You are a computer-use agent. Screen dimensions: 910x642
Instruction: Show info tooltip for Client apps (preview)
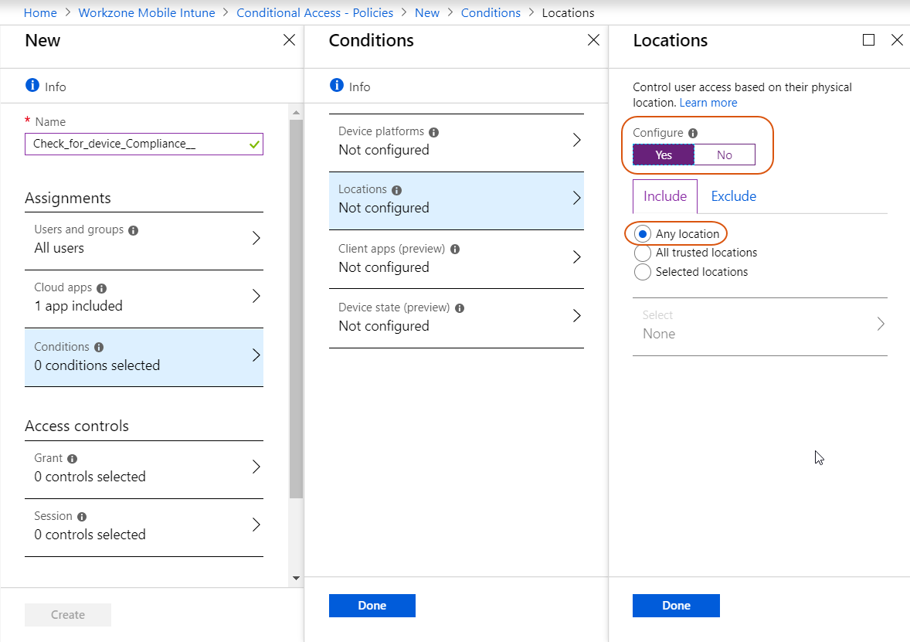tap(455, 249)
